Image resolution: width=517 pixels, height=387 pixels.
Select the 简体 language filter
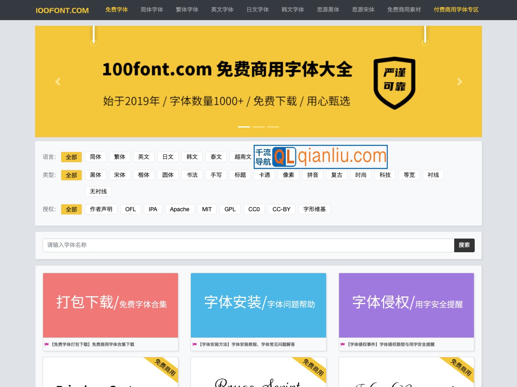[x=95, y=157]
